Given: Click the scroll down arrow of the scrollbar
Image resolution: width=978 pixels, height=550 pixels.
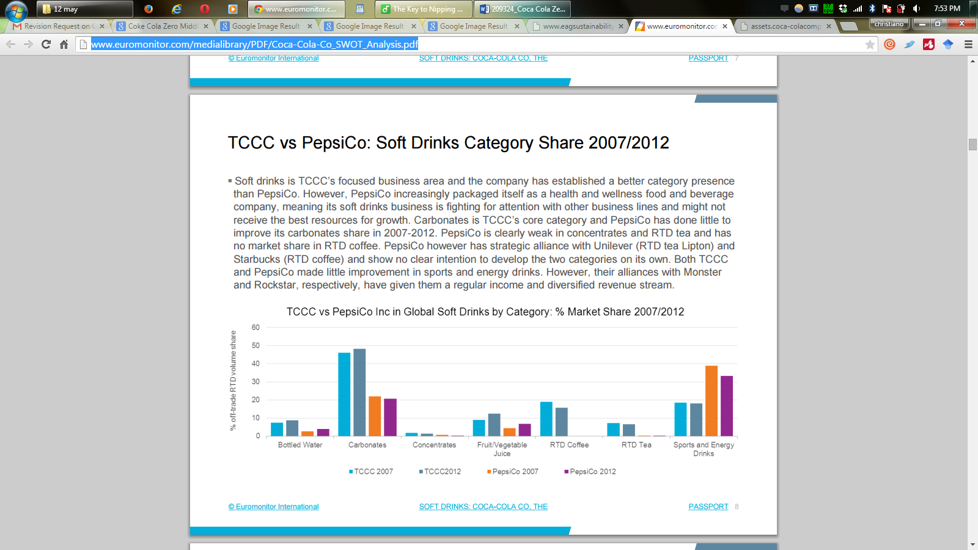Looking at the screenshot, I should pos(972,544).
